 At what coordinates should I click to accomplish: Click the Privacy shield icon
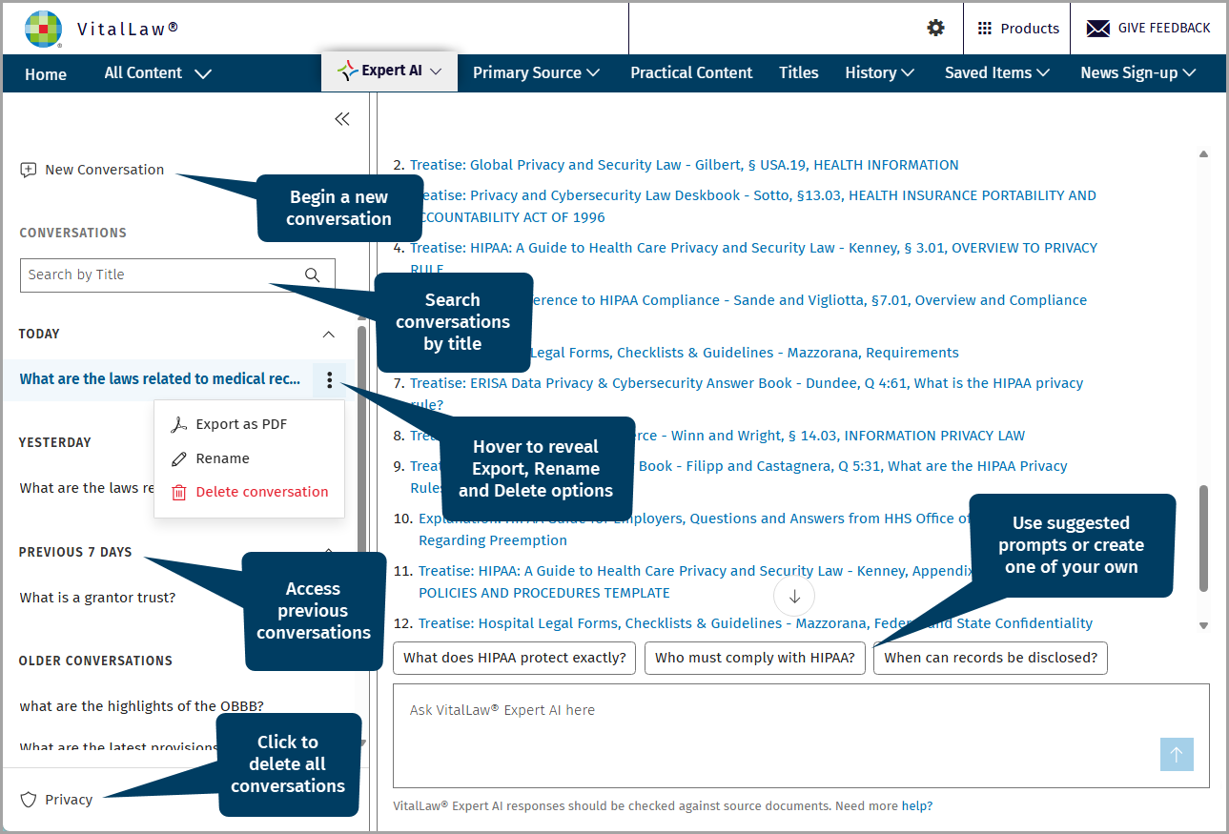tap(29, 800)
